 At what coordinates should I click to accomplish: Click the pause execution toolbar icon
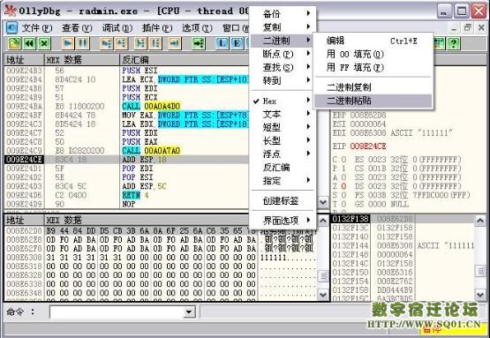tap(83, 43)
